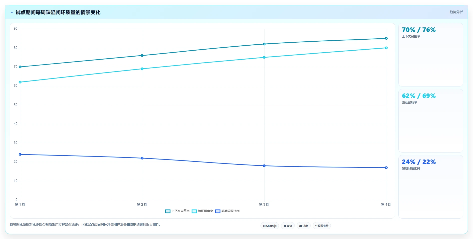Toggle 上下文完整率 legend color box
The image size is (473, 239).
point(168,211)
